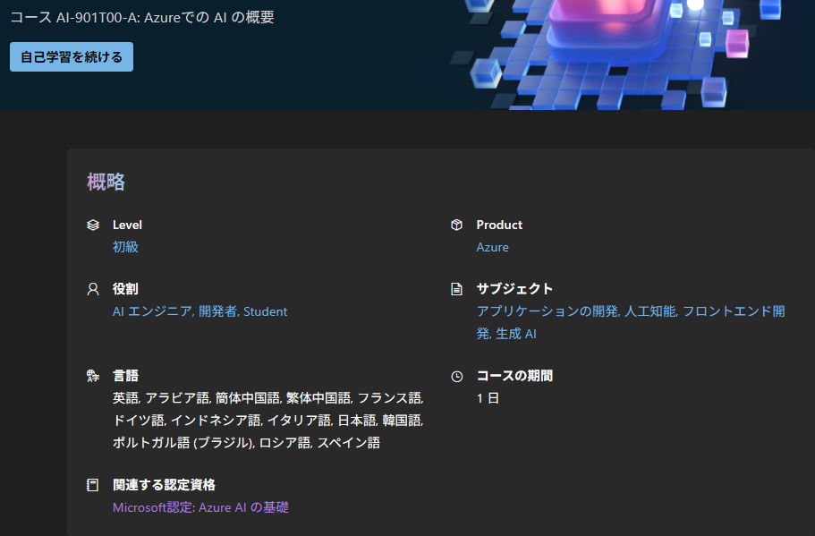815x536 pixels.
Task: Click the コースの期間 label
Action: coord(514,376)
